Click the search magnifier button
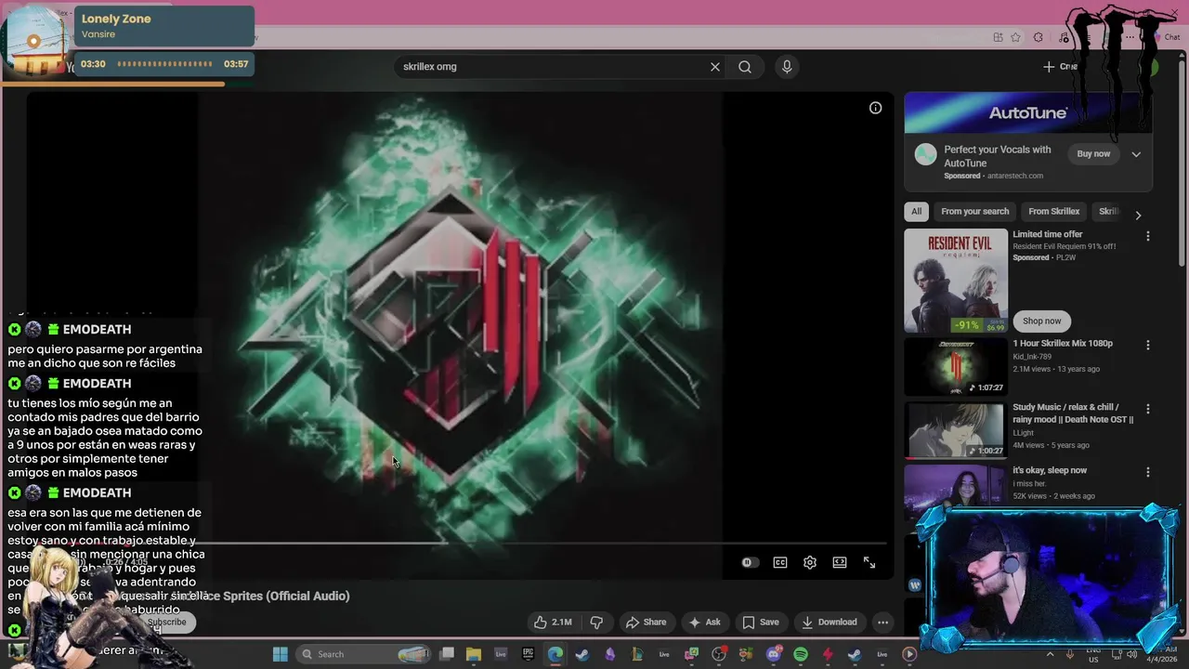The image size is (1189, 669). pos(745,67)
